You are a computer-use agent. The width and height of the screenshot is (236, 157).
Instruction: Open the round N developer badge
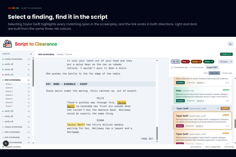click(6, 144)
